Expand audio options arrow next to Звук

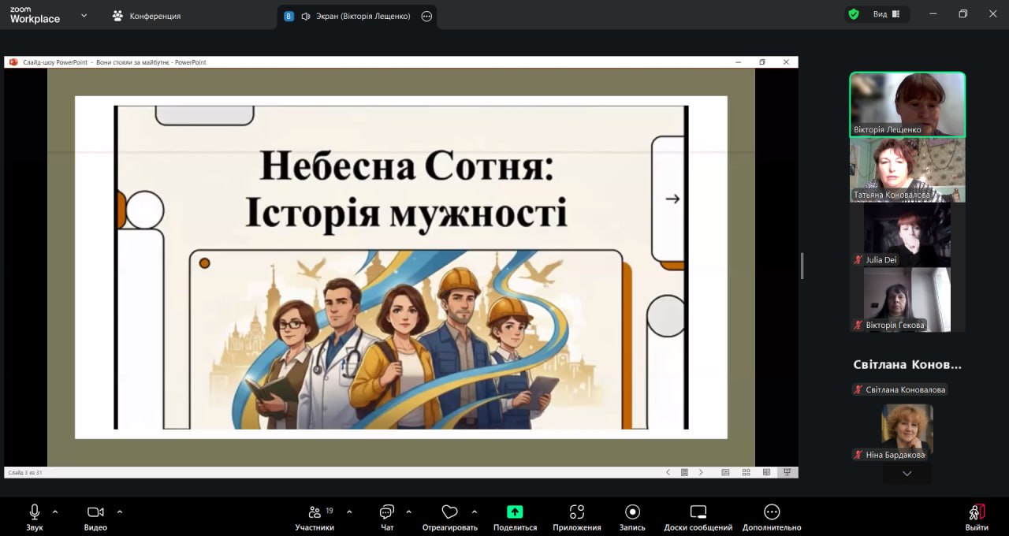point(55,512)
